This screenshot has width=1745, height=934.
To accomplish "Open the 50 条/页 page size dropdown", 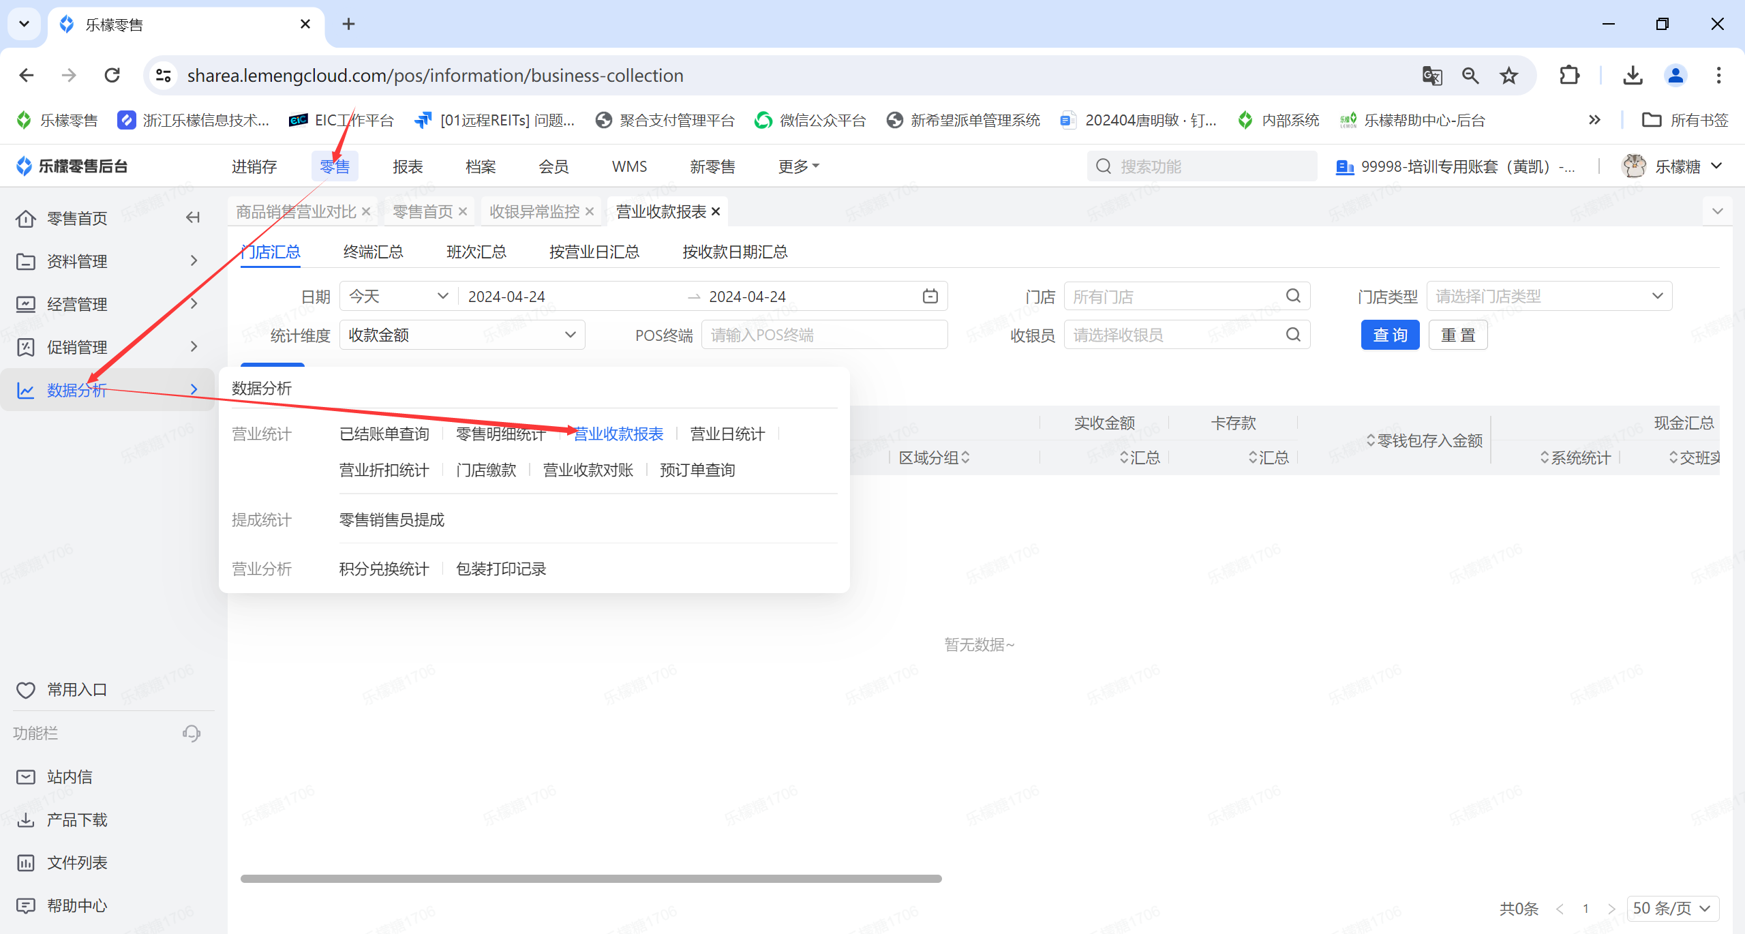I will coord(1673,909).
